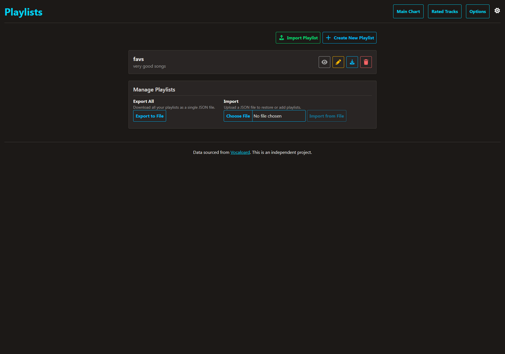Download the favs playlist
Image resolution: width=505 pixels, height=354 pixels.
tap(352, 62)
